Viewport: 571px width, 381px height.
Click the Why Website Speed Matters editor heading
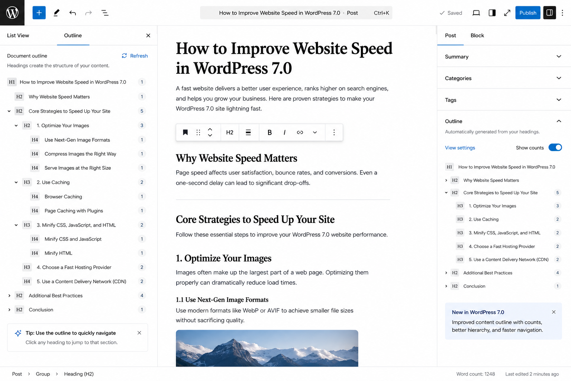click(236, 158)
